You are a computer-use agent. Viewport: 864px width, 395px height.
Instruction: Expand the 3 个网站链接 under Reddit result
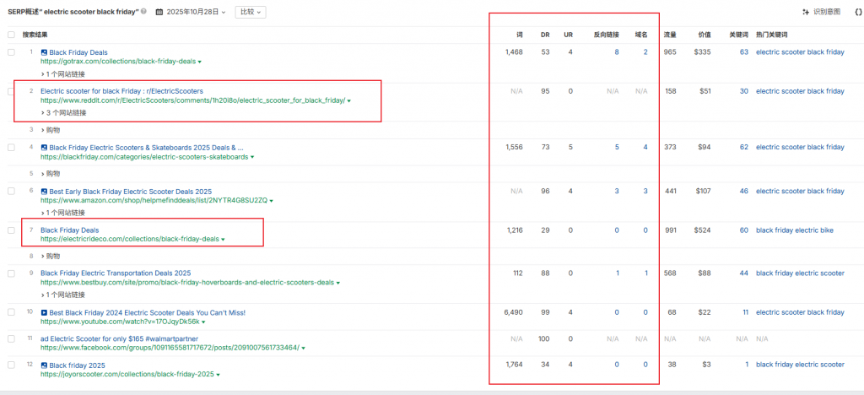66,111
